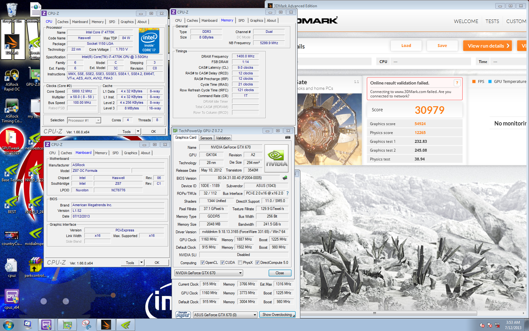The height and width of the screenshot is (331, 529).
Task: Open the Base Testing desktop shortcut
Action: [12, 173]
